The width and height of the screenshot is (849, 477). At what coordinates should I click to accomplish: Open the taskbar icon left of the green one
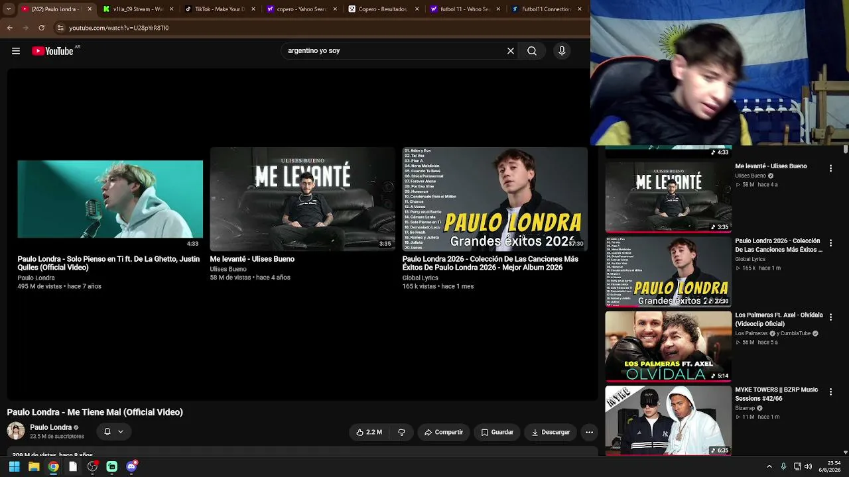point(92,466)
